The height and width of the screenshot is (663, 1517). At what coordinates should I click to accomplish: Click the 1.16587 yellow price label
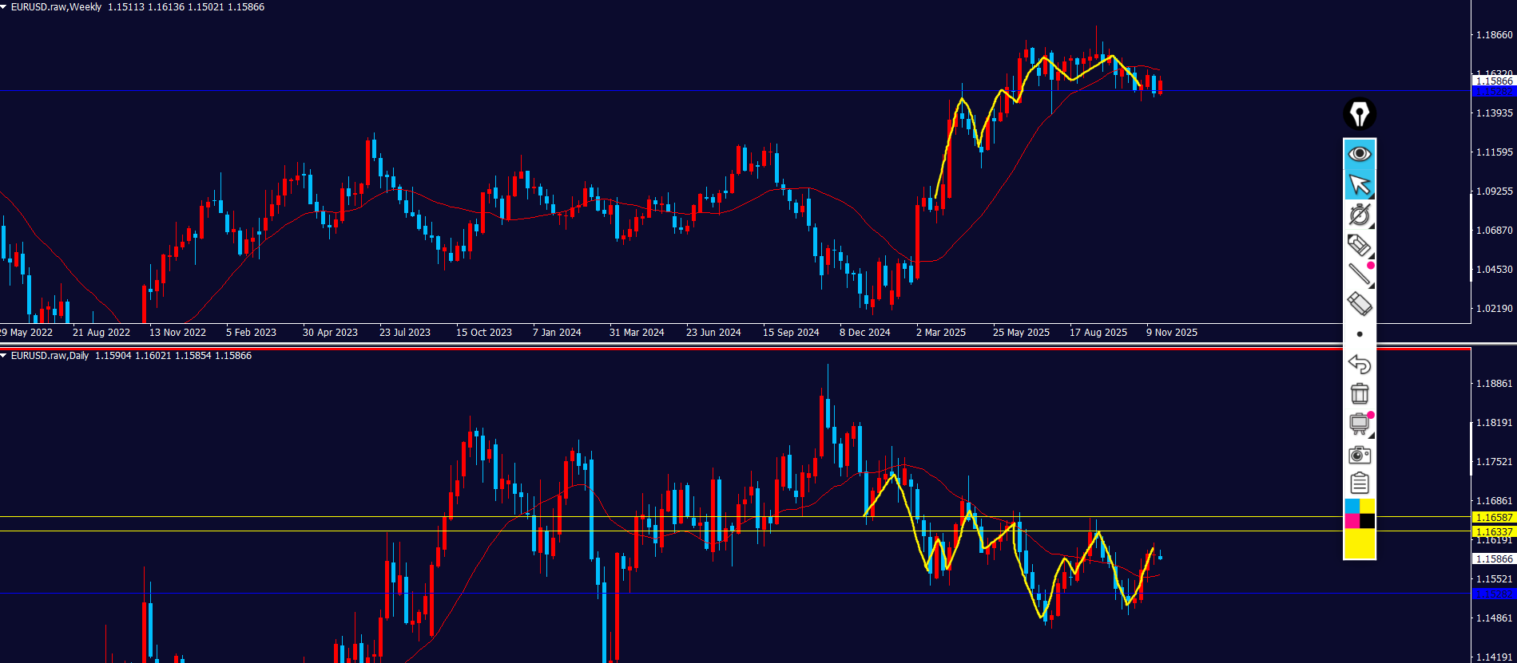tap(1493, 518)
